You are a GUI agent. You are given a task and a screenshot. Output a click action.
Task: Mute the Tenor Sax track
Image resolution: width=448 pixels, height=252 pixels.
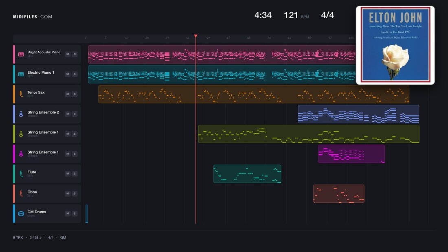point(68,94)
